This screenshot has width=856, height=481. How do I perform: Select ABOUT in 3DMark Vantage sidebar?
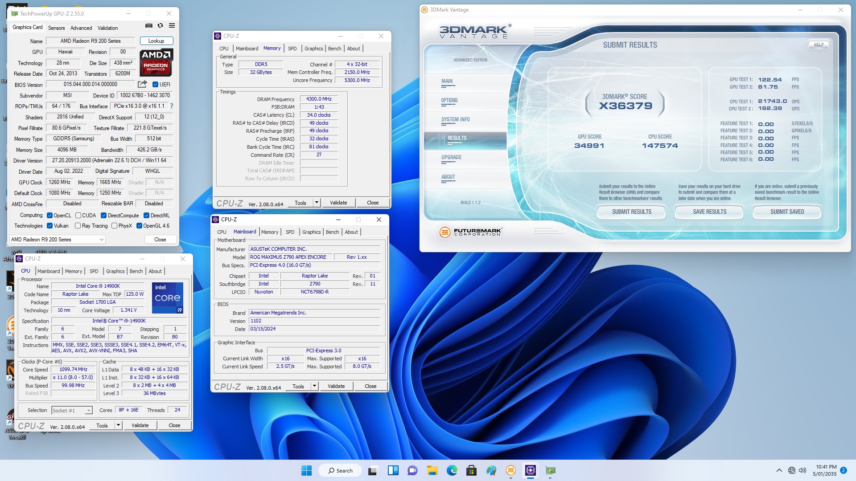click(x=448, y=177)
